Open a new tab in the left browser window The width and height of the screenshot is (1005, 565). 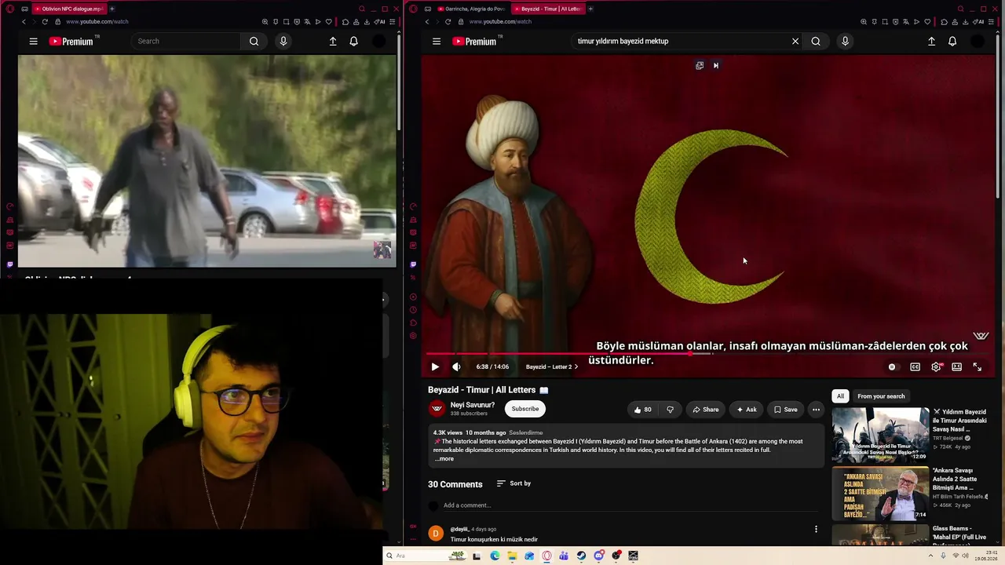pyautogui.click(x=111, y=9)
